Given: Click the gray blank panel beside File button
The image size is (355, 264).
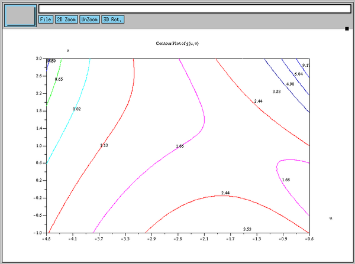Looking at the screenshot, I should (20, 15).
